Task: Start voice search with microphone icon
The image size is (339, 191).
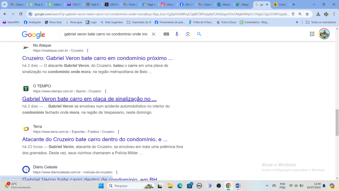Action: pos(177,34)
